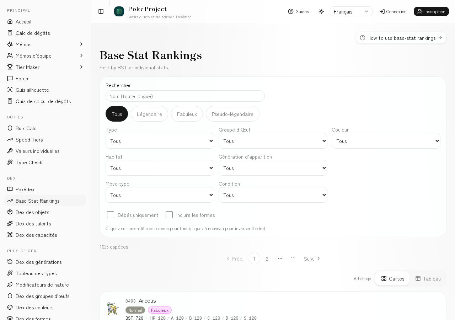Check the Bébés uniquement checkbox
The width and height of the screenshot is (455, 320).
(111, 215)
